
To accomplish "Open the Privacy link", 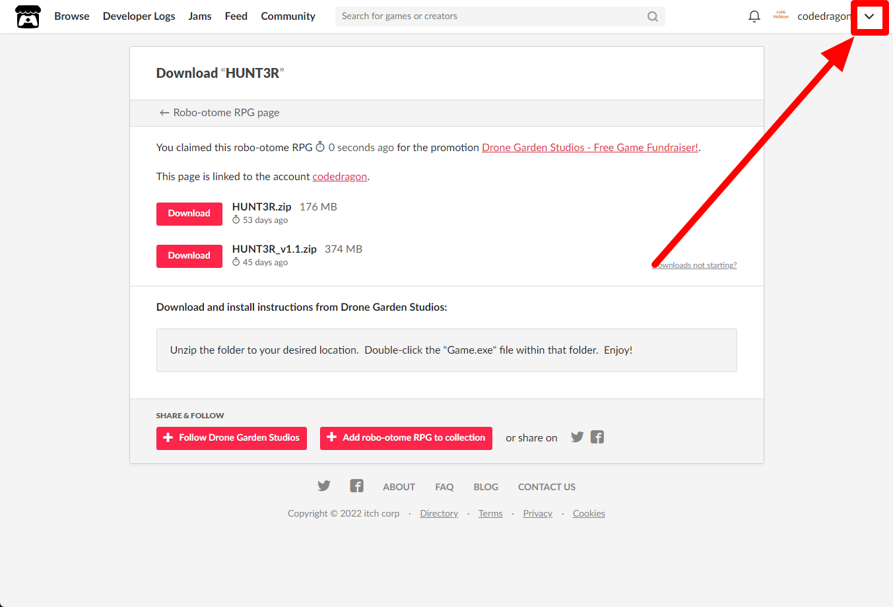I will pyautogui.click(x=538, y=514).
